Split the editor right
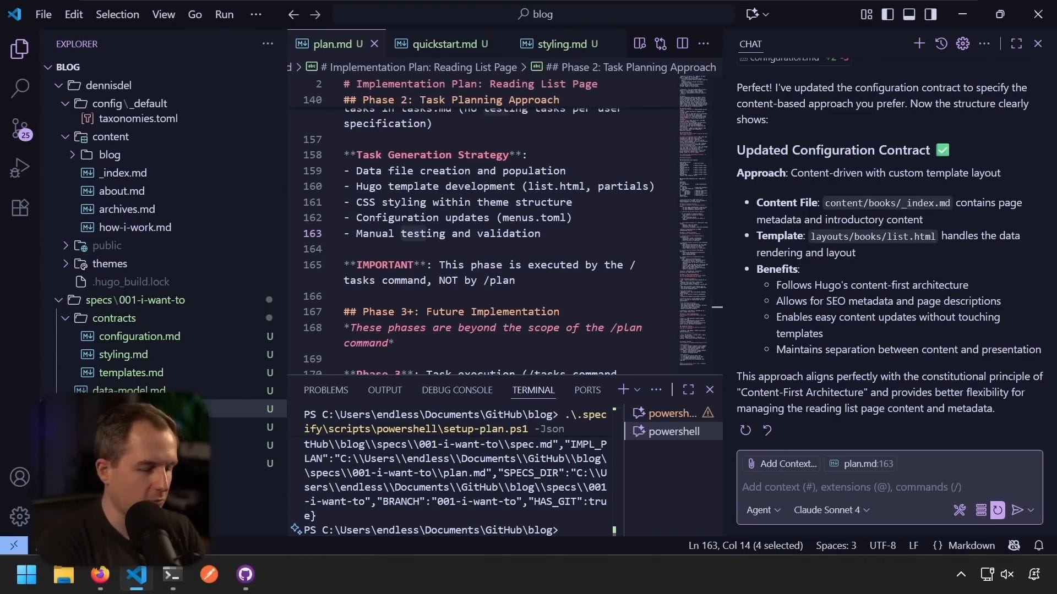Screen dimensions: 1057x594 click(x=682, y=43)
